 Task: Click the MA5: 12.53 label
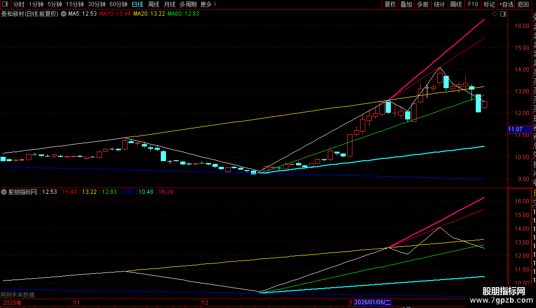[83, 14]
